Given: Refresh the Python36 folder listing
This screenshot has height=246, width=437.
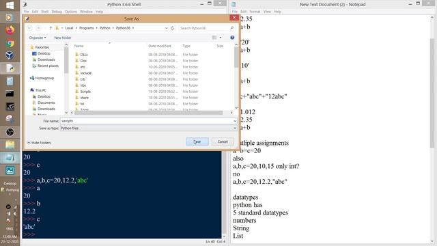Looking at the screenshot, I should 173,28.
